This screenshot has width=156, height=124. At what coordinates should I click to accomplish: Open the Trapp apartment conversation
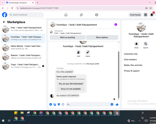(23, 66)
